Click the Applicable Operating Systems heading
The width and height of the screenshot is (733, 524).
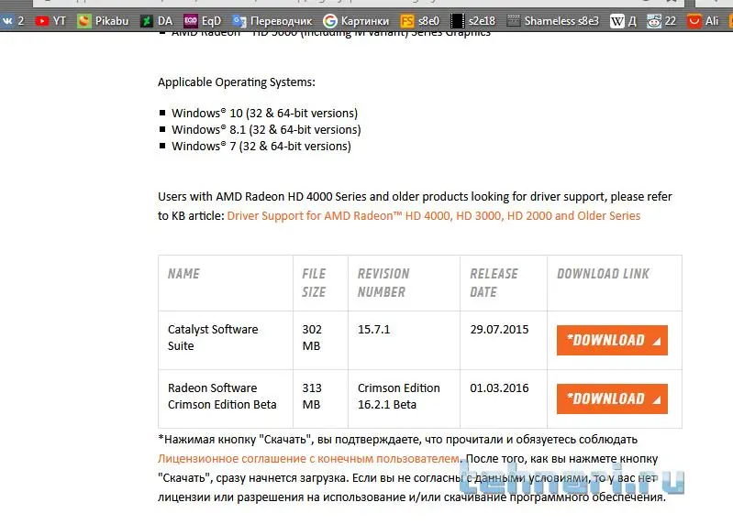tap(237, 82)
